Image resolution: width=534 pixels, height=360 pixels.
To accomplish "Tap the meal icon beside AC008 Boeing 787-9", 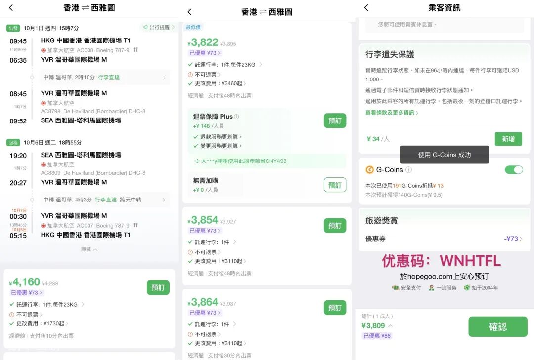I will tap(136, 50).
